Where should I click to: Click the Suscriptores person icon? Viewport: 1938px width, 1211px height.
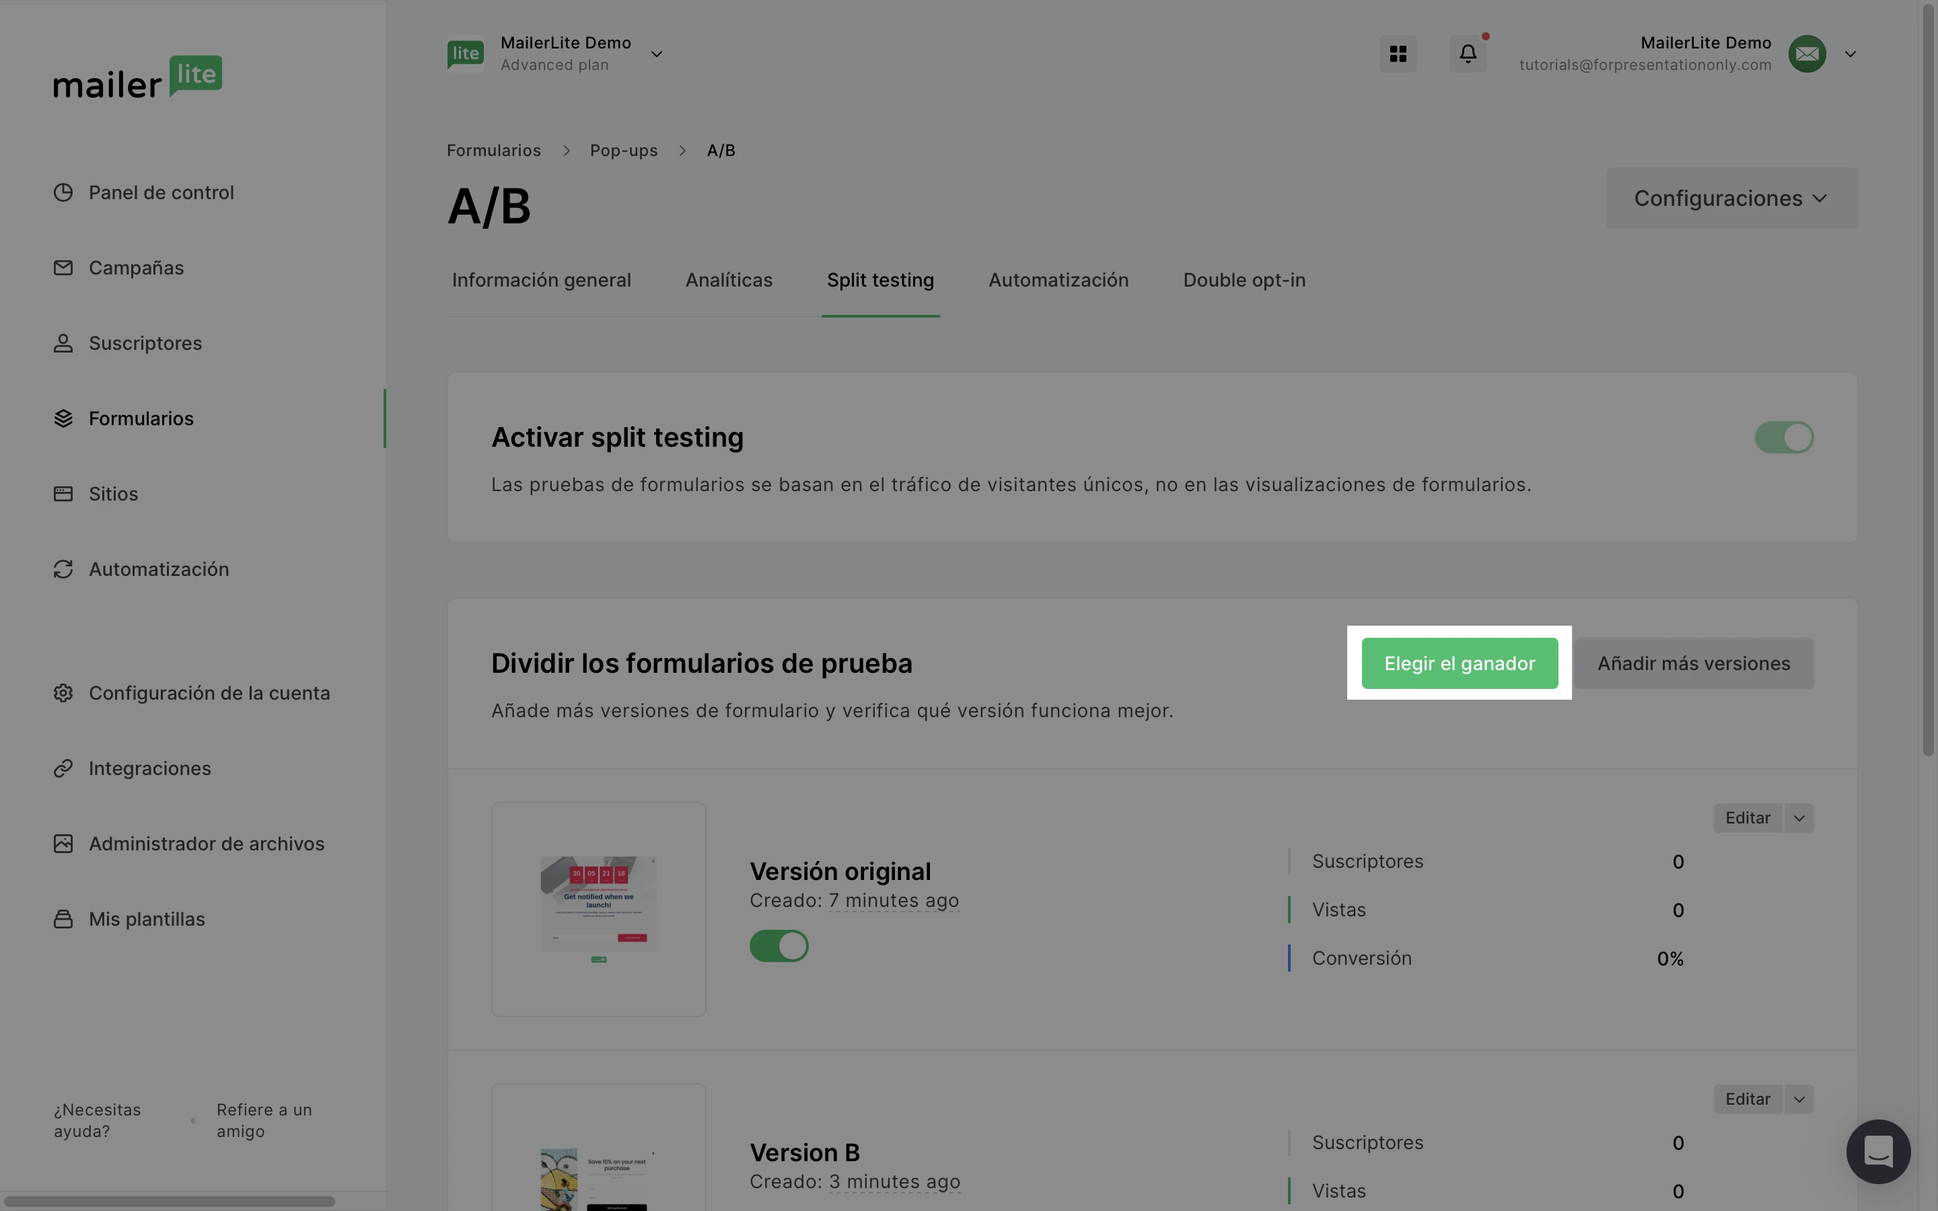pos(63,344)
